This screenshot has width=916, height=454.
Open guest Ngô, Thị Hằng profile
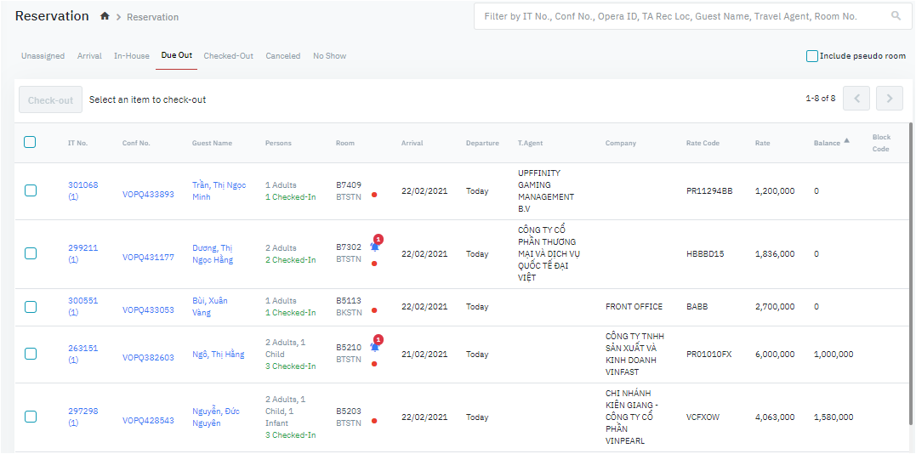218,355
